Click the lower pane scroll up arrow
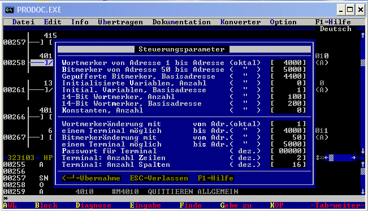 (362, 165)
